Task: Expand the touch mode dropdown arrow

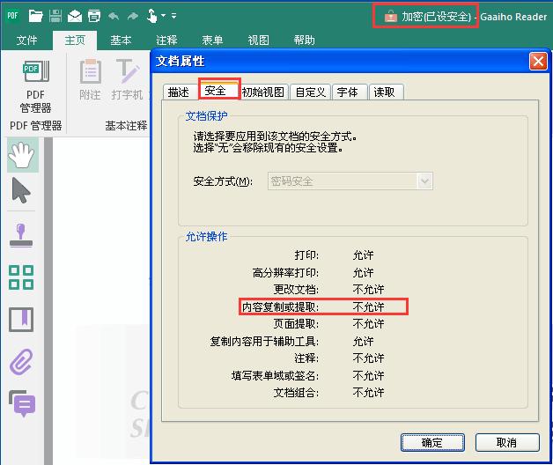Action: [x=163, y=16]
